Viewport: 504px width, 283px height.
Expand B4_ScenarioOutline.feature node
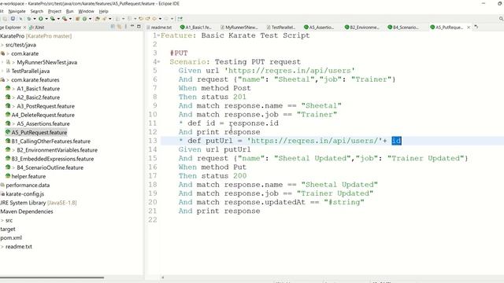pyautogui.click(x=13, y=167)
